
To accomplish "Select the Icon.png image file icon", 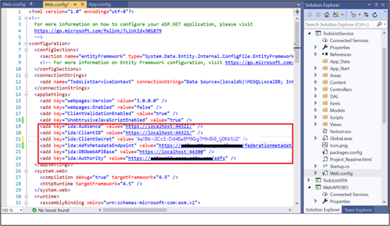I will coord(325,145).
